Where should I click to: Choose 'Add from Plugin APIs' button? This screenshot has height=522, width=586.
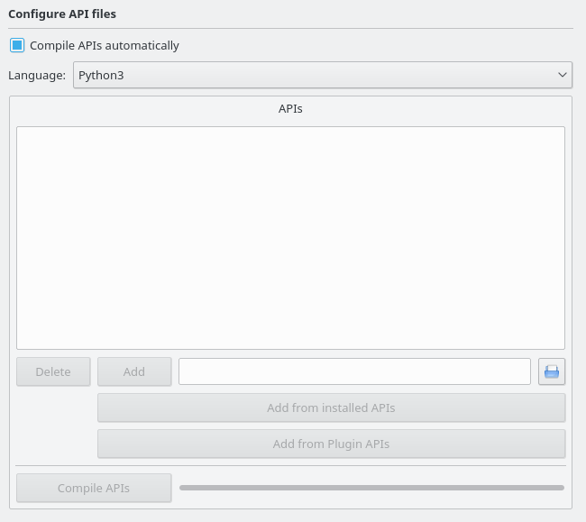(x=331, y=444)
